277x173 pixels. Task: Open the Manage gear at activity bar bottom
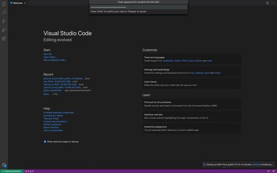point(4,165)
